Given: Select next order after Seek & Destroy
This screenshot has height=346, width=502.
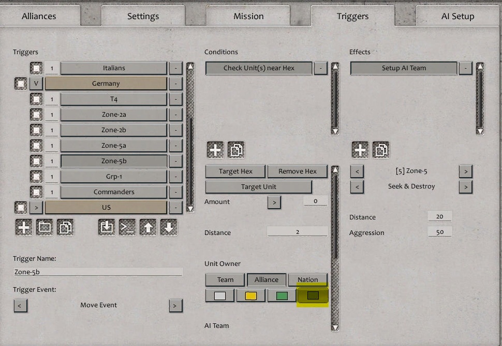Looking at the screenshot, I should point(466,187).
